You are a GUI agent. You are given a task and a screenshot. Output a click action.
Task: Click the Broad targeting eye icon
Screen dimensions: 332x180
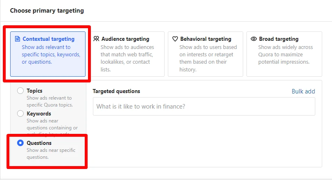pyautogui.click(x=254, y=39)
